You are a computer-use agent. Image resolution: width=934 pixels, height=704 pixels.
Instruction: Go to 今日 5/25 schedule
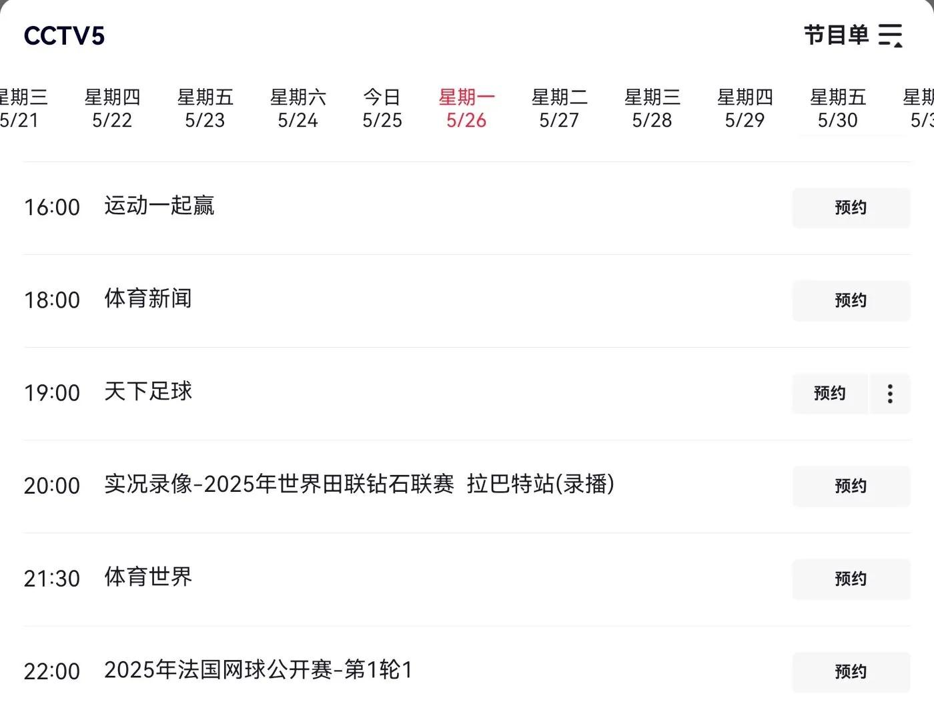point(382,108)
